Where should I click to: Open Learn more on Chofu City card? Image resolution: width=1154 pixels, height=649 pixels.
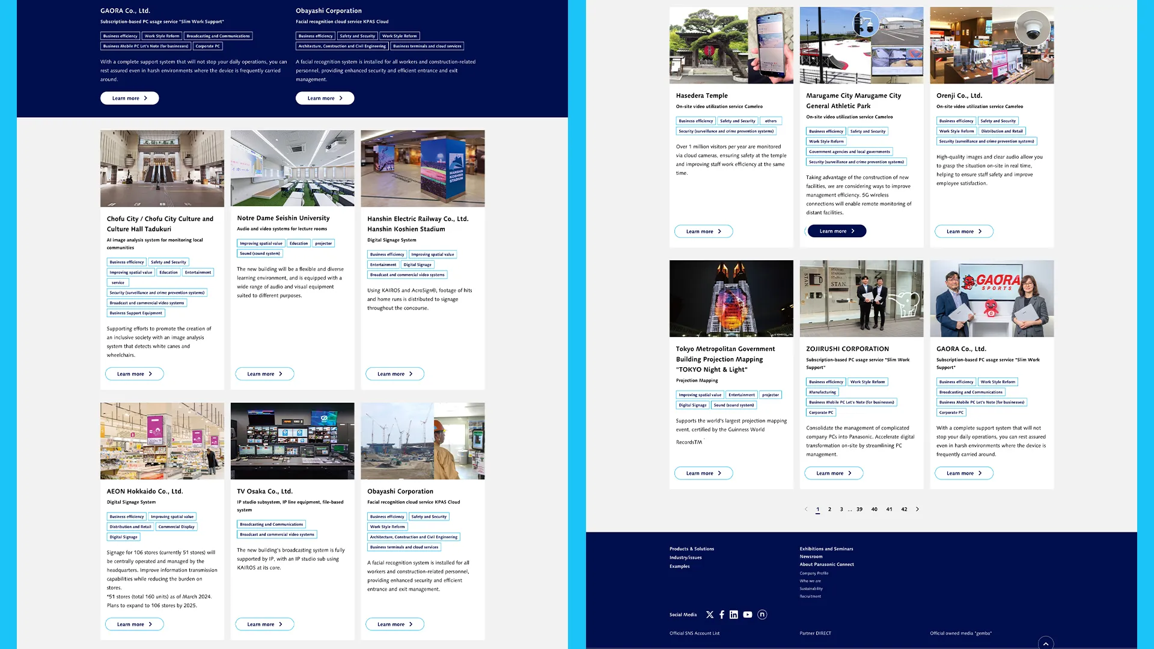coord(135,374)
